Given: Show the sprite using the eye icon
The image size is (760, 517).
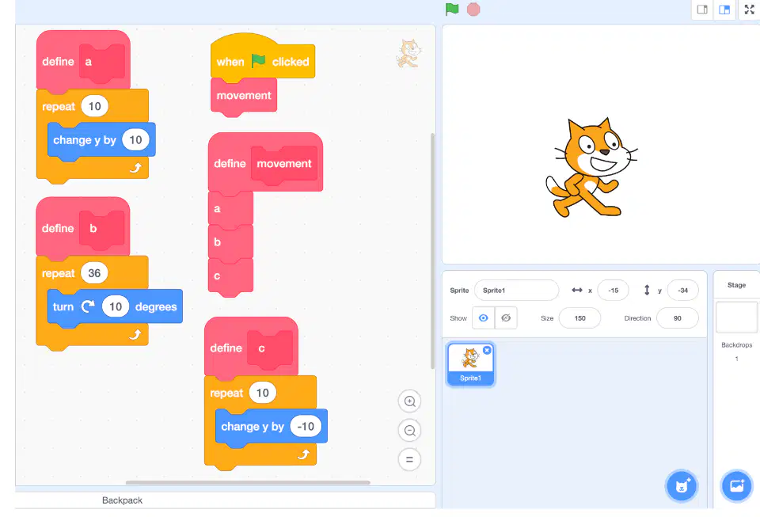Looking at the screenshot, I should [483, 317].
